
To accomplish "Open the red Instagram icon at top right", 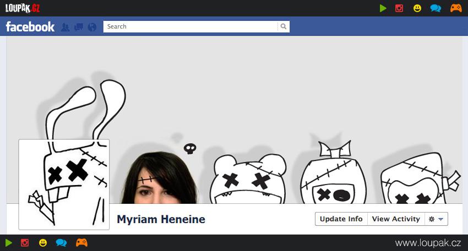I will [400, 8].
